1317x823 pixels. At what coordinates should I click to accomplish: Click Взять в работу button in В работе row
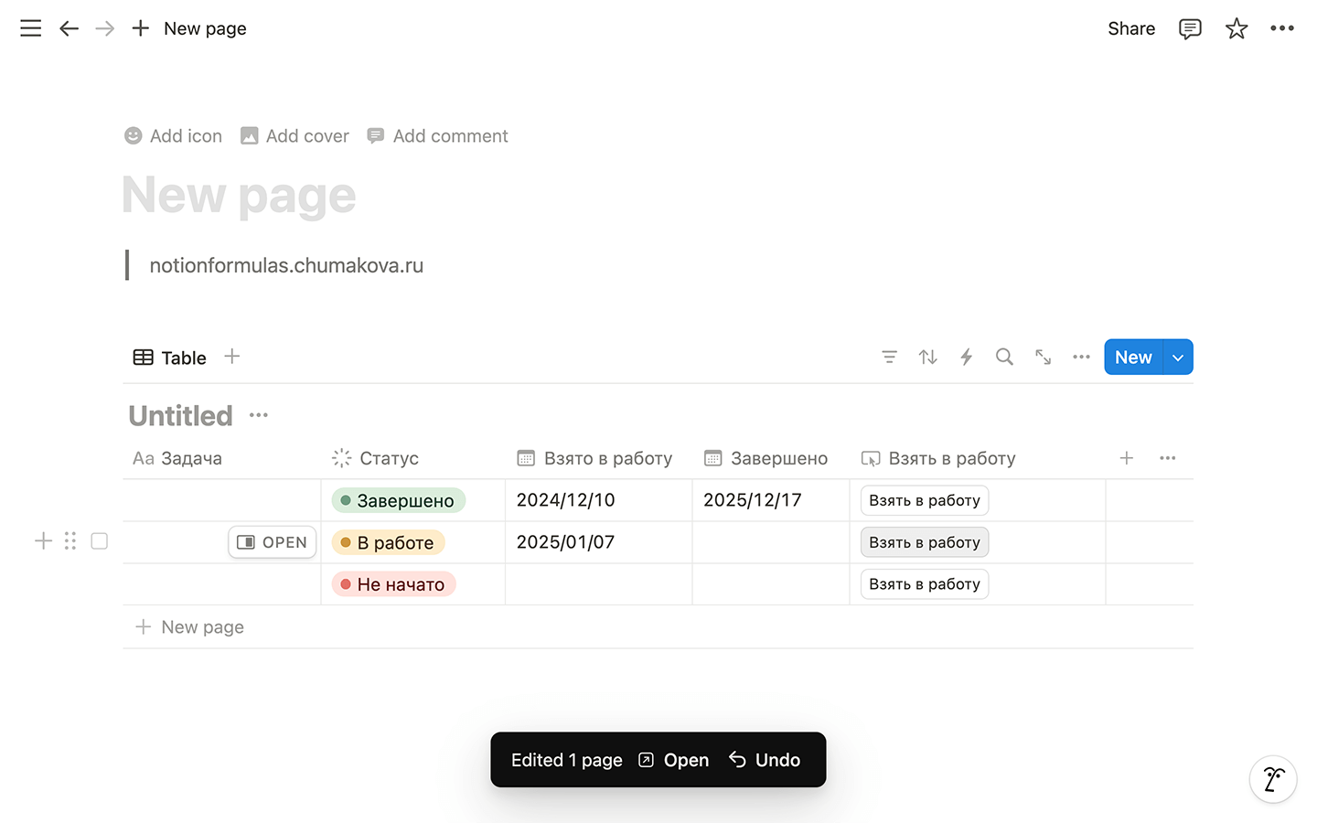(925, 542)
